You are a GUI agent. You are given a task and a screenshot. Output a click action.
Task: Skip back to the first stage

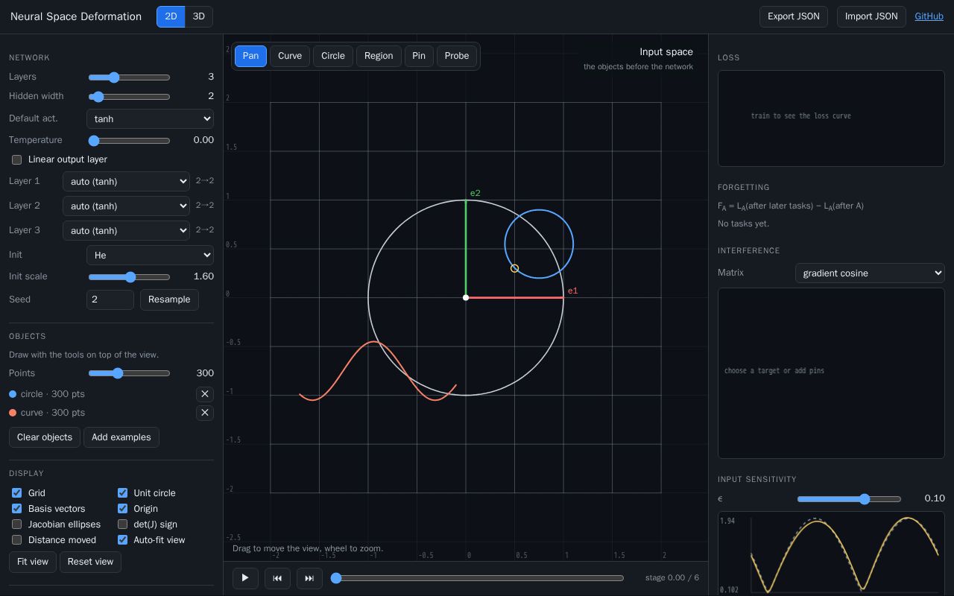[x=277, y=577]
